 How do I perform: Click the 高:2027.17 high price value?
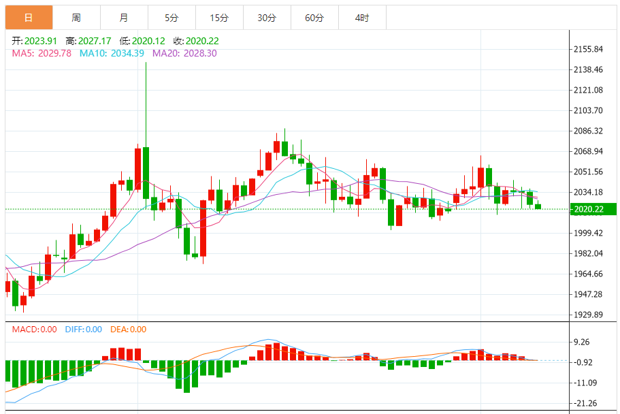pos(88,41)
